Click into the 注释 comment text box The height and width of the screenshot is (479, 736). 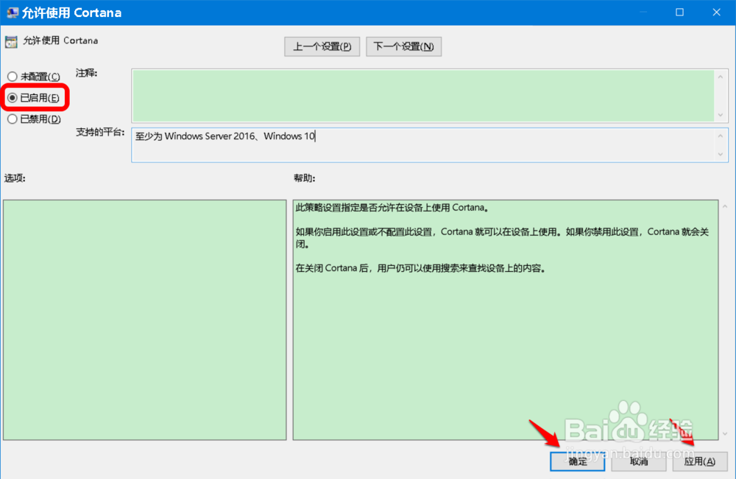pyautogui.click(x=423, y=95)
